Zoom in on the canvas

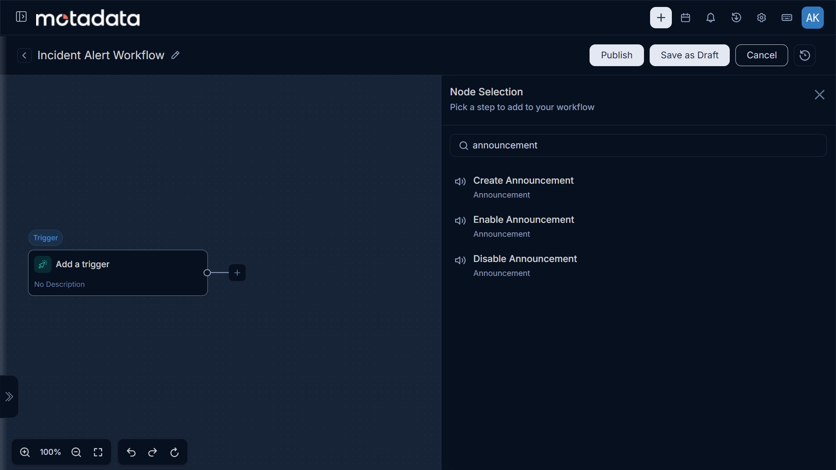pos(25,452)
